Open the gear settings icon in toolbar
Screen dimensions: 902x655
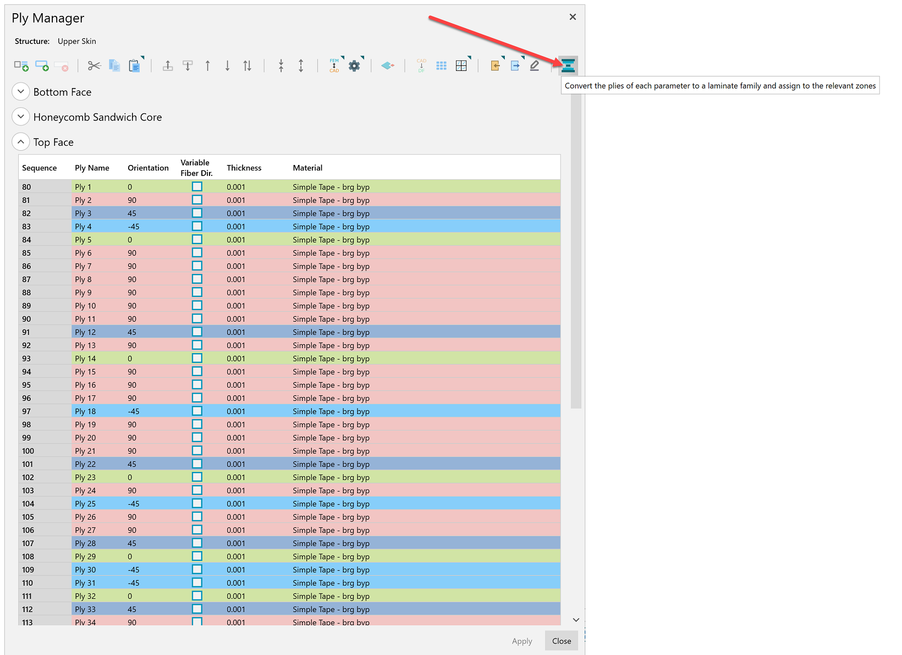354,66
